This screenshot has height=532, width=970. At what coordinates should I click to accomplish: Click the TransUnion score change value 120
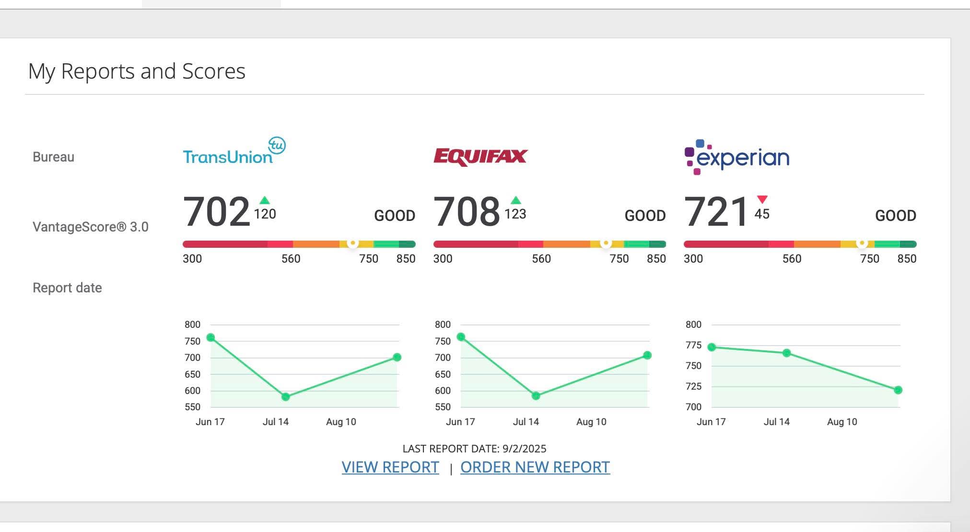265,214
